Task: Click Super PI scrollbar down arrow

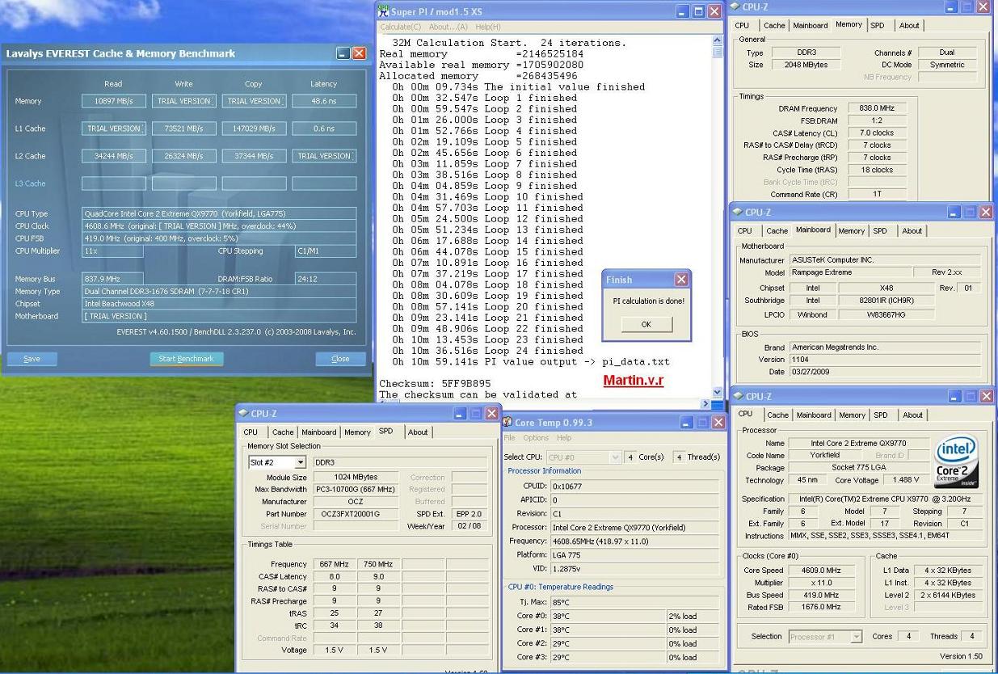Action: 718,392
